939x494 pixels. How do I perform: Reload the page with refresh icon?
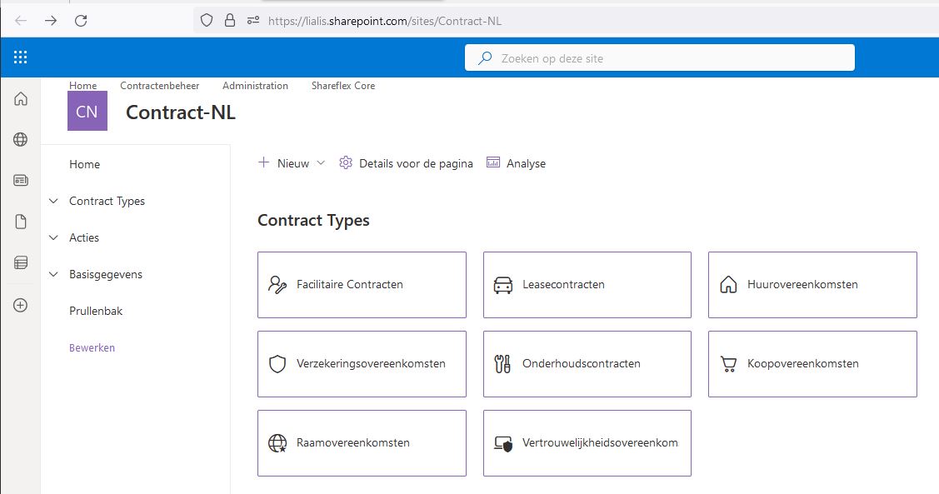point(81,20)
